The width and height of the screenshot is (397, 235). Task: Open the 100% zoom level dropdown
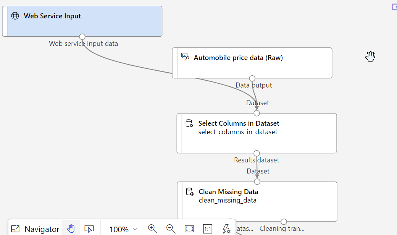click(x=123, y=229)
